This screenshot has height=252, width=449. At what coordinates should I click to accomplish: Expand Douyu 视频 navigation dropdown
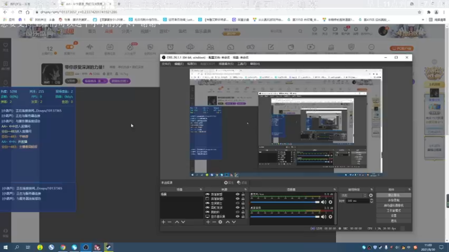tap(145, 31)
